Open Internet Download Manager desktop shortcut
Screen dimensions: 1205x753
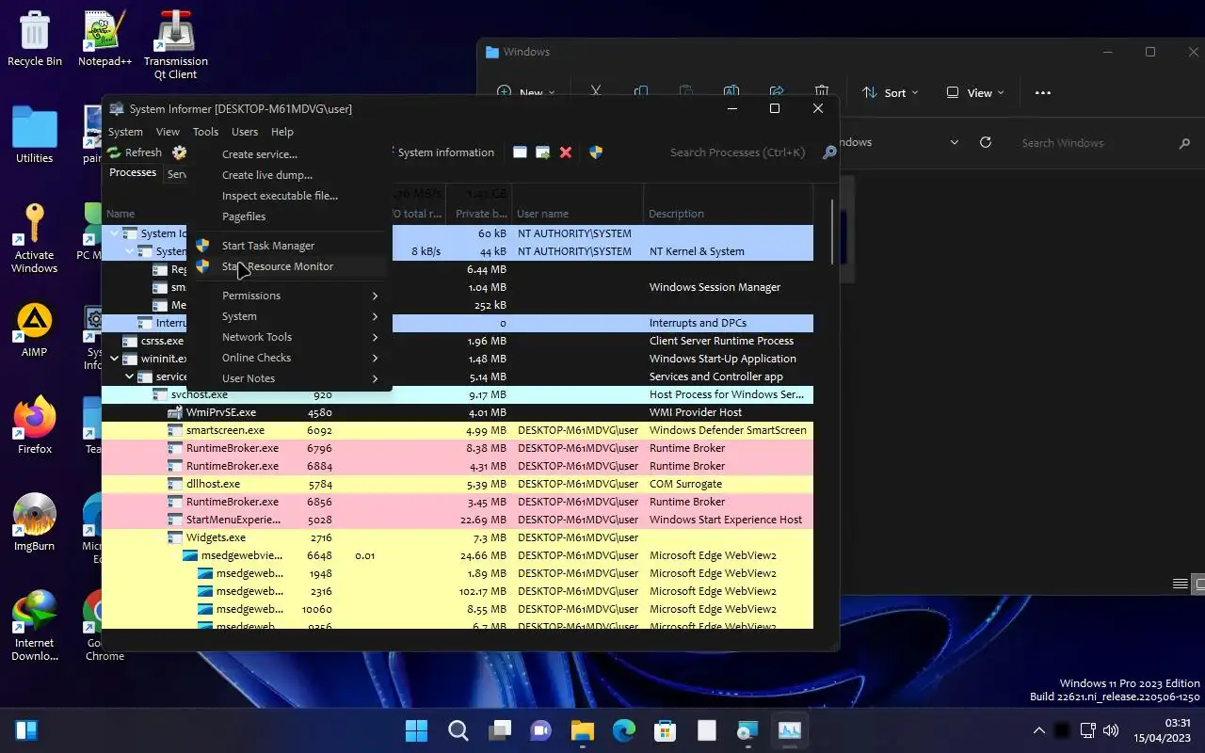point(35,625)
